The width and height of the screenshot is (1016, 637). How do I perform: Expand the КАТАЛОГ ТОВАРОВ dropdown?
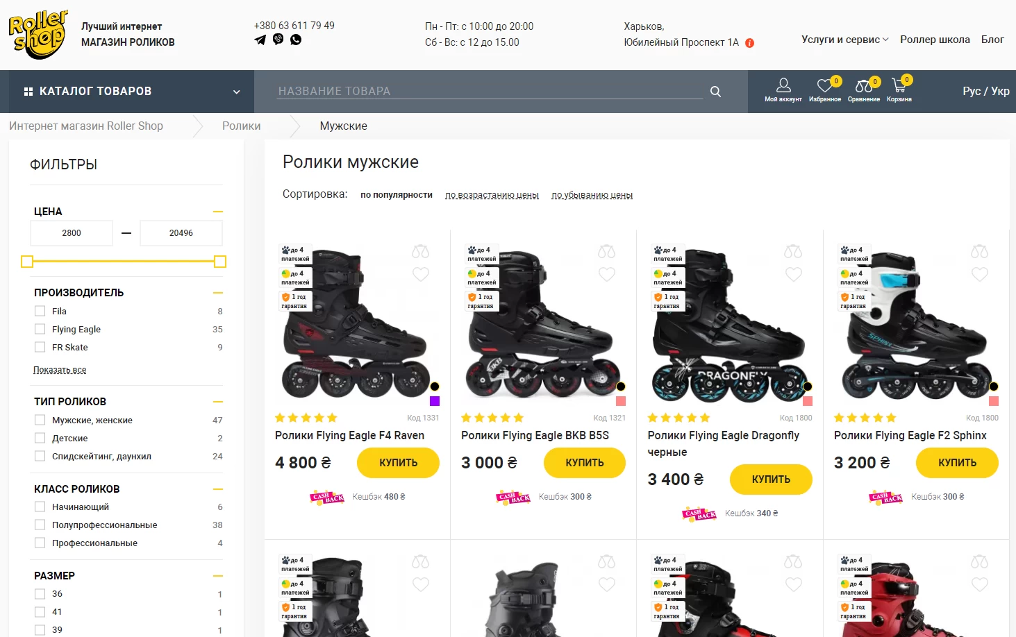(x=236, y=92)
